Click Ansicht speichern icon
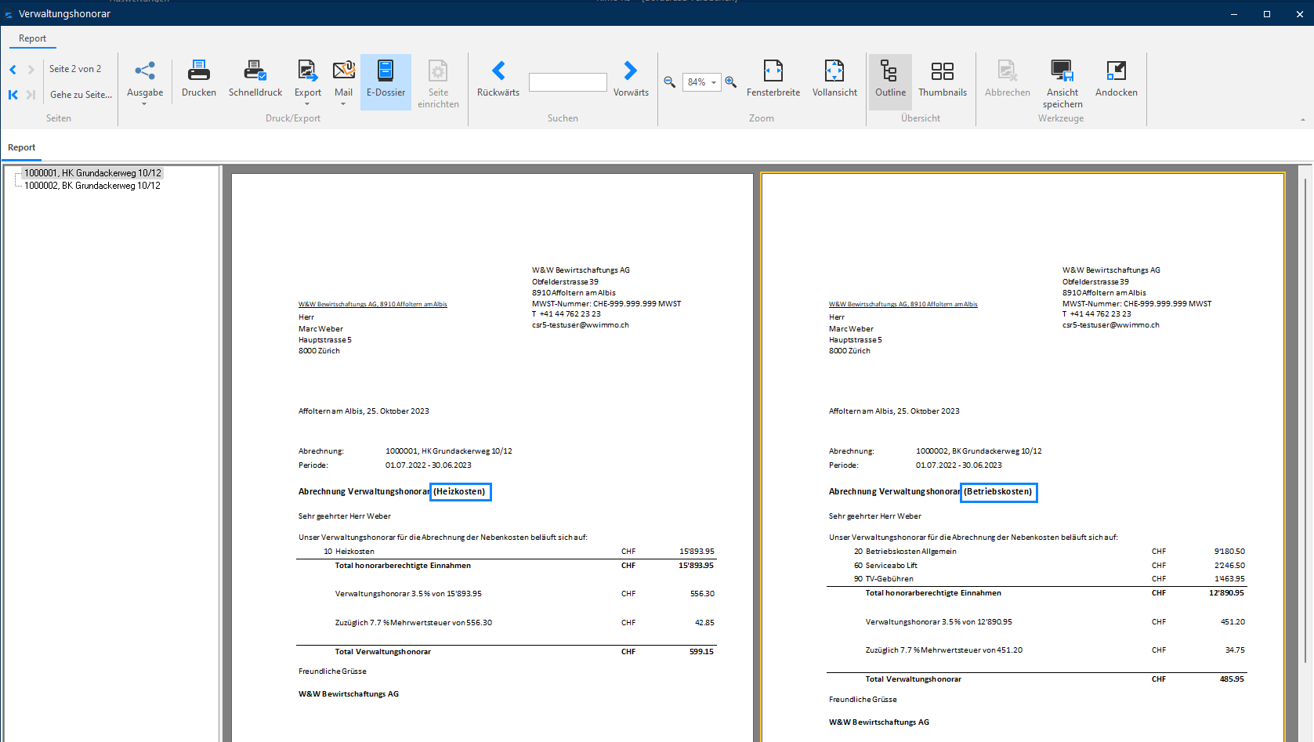The image size is (1314, 742). tap(1062, 71)
